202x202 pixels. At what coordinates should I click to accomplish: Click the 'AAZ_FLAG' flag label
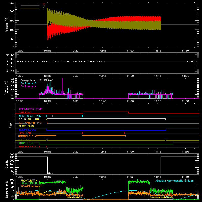pos(25,140)
